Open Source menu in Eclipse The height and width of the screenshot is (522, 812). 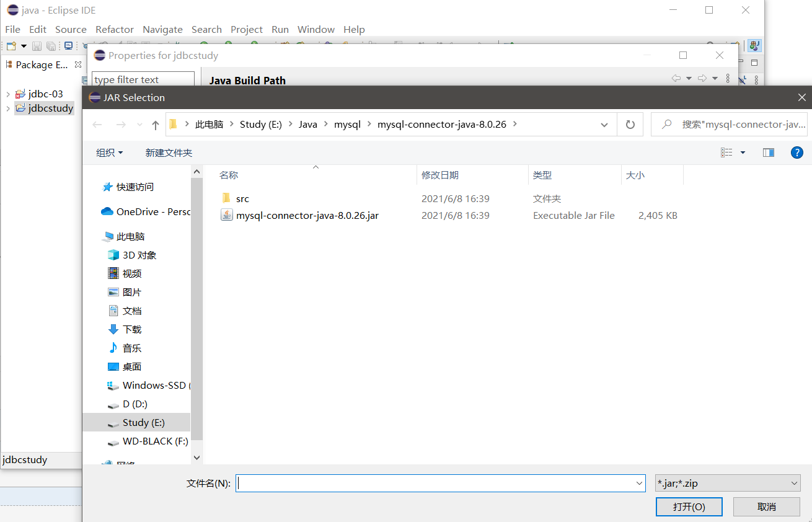(x=71, y=29)
